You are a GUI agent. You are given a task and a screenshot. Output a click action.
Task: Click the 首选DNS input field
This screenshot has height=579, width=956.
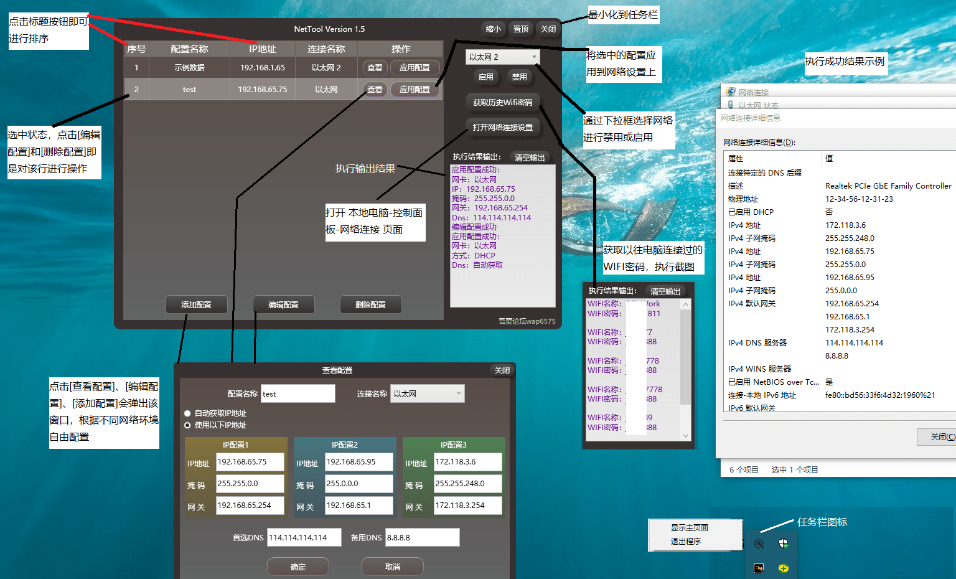(x=304, y=537)
